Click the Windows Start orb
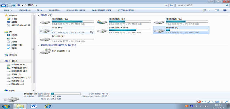Screen dimensions: 230x109 pyautogui.click(x=6, y=106)
